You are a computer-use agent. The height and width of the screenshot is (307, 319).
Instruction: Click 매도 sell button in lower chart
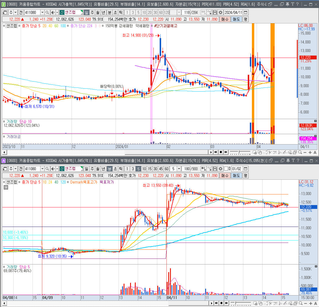point(237,176)
